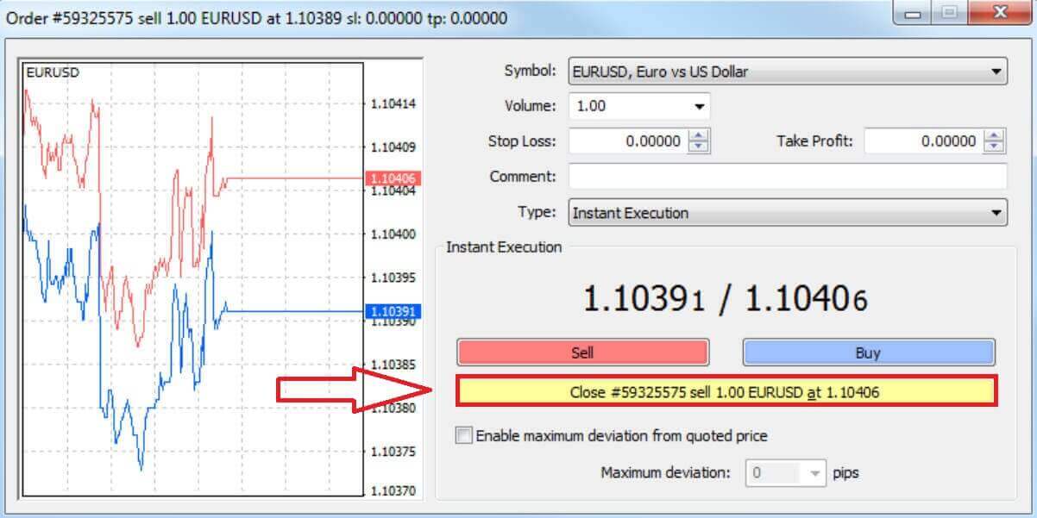This screenshot has height=518, width=1037.
Task: Decrease Take Profit with the down spinner arrow
Action: [x=994, y=146]
